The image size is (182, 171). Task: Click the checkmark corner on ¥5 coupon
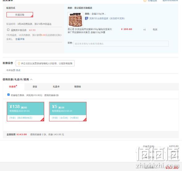[85, 120]
